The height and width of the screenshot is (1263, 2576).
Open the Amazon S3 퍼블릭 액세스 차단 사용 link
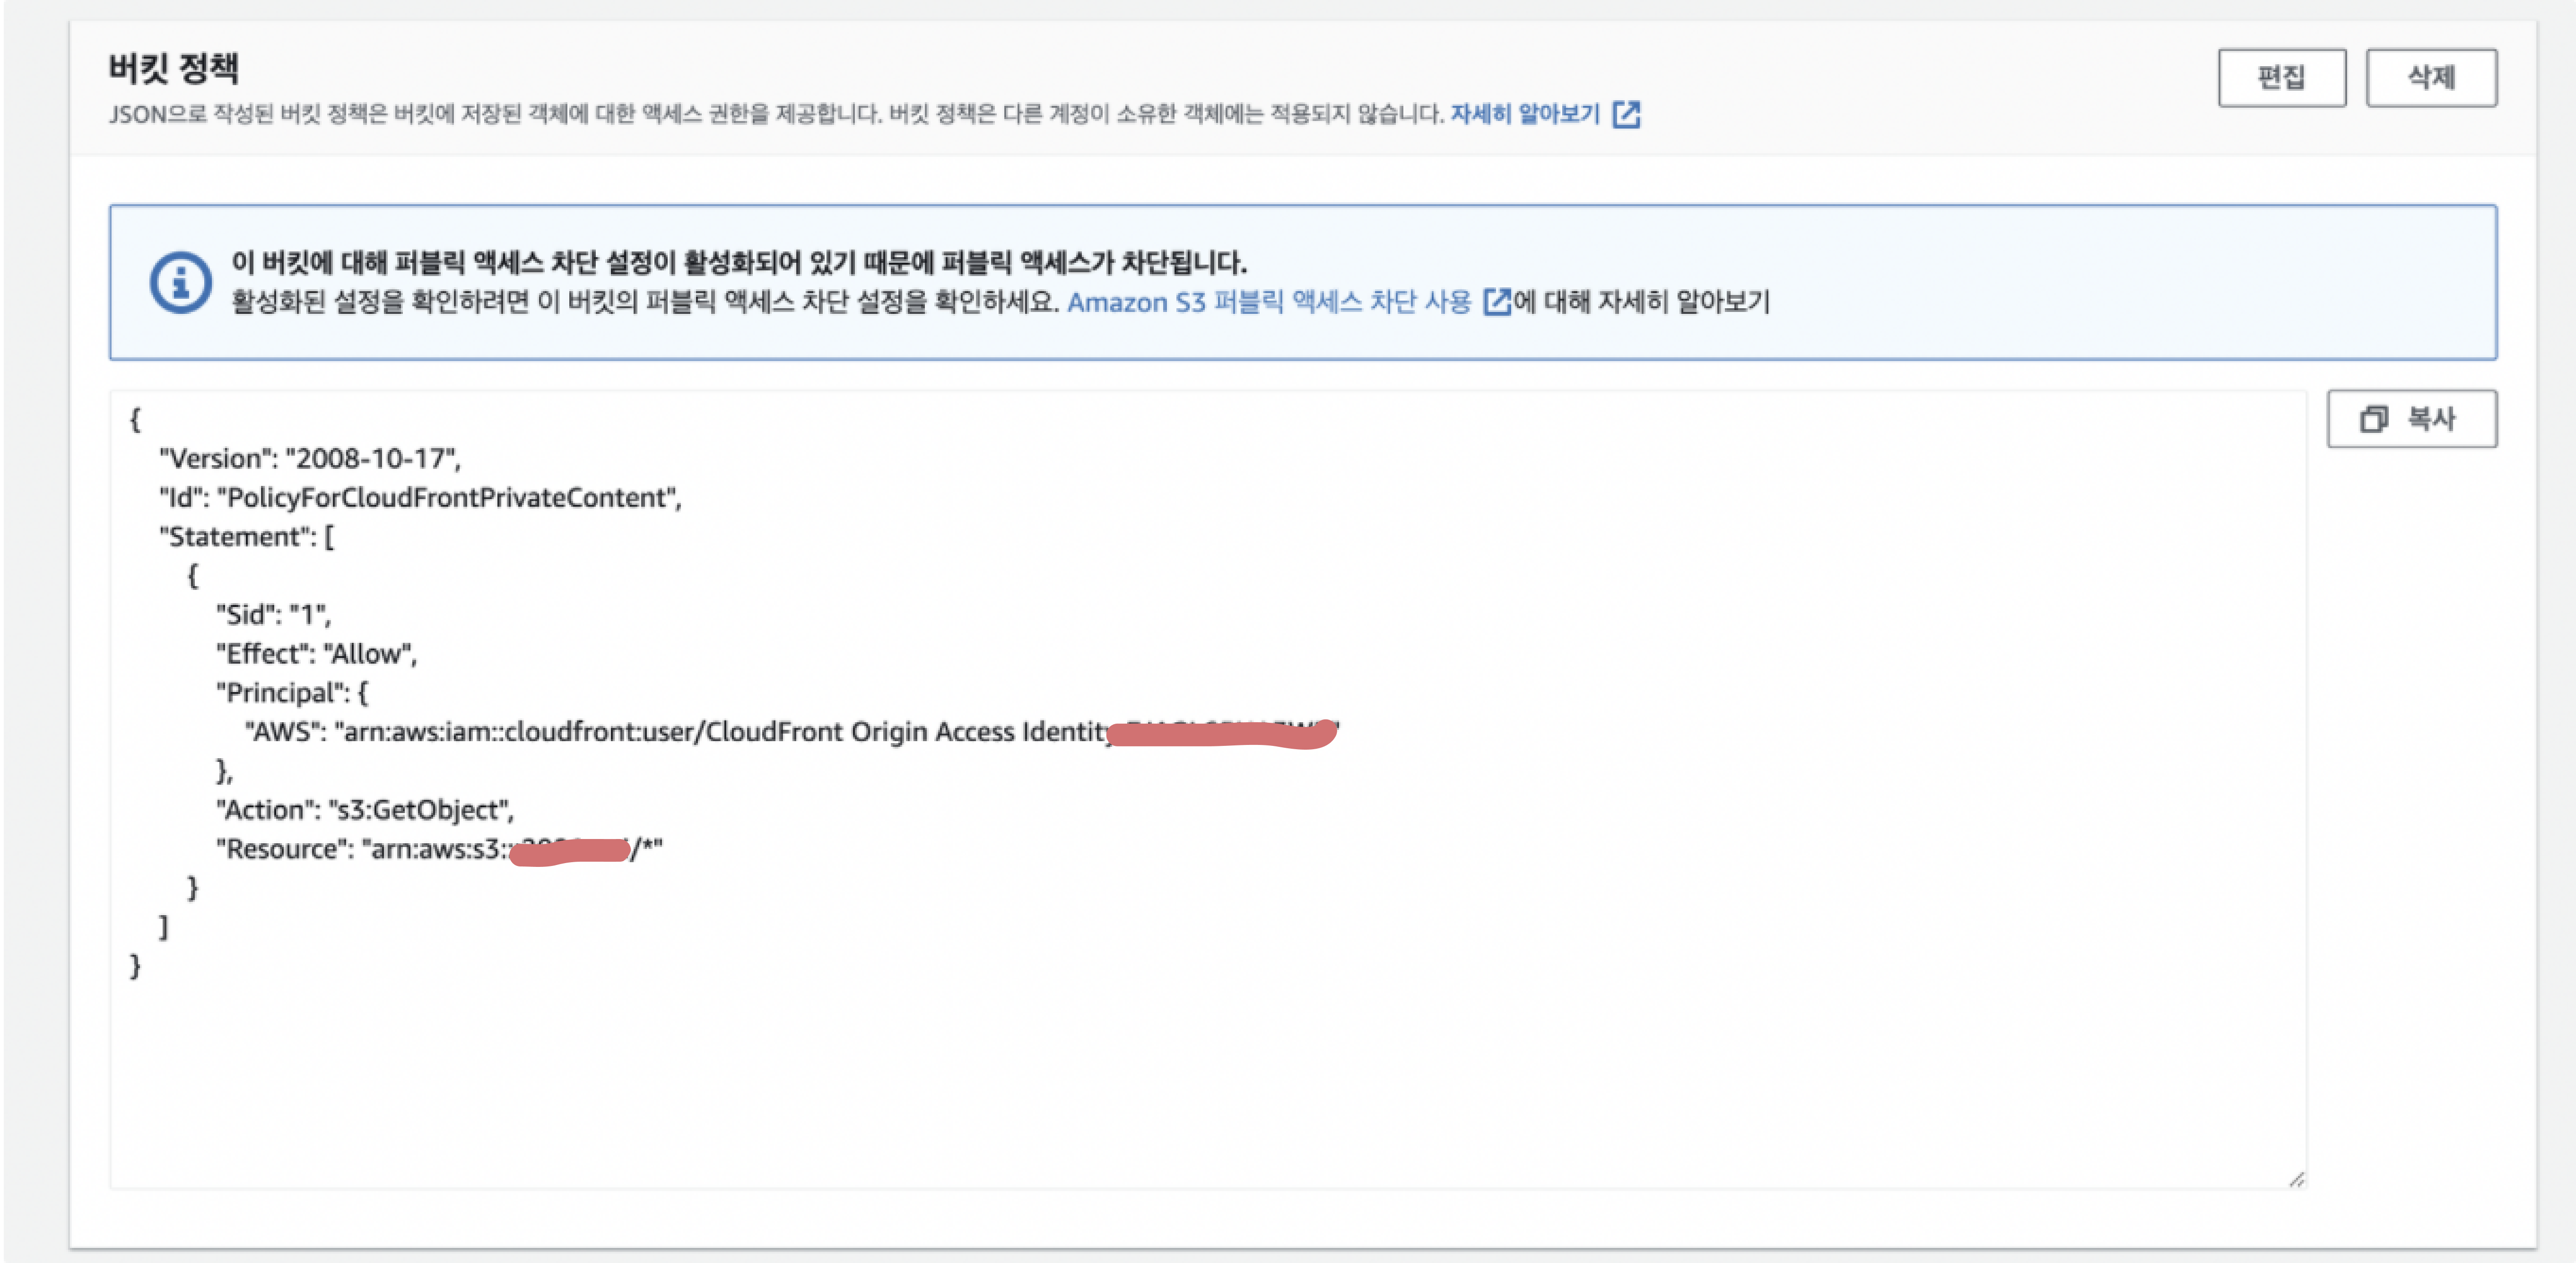(1268, 302)
